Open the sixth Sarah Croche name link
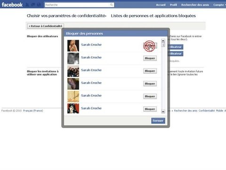This screenshot has height=170, width=226. pyautogui.click(x=91, y=108)
